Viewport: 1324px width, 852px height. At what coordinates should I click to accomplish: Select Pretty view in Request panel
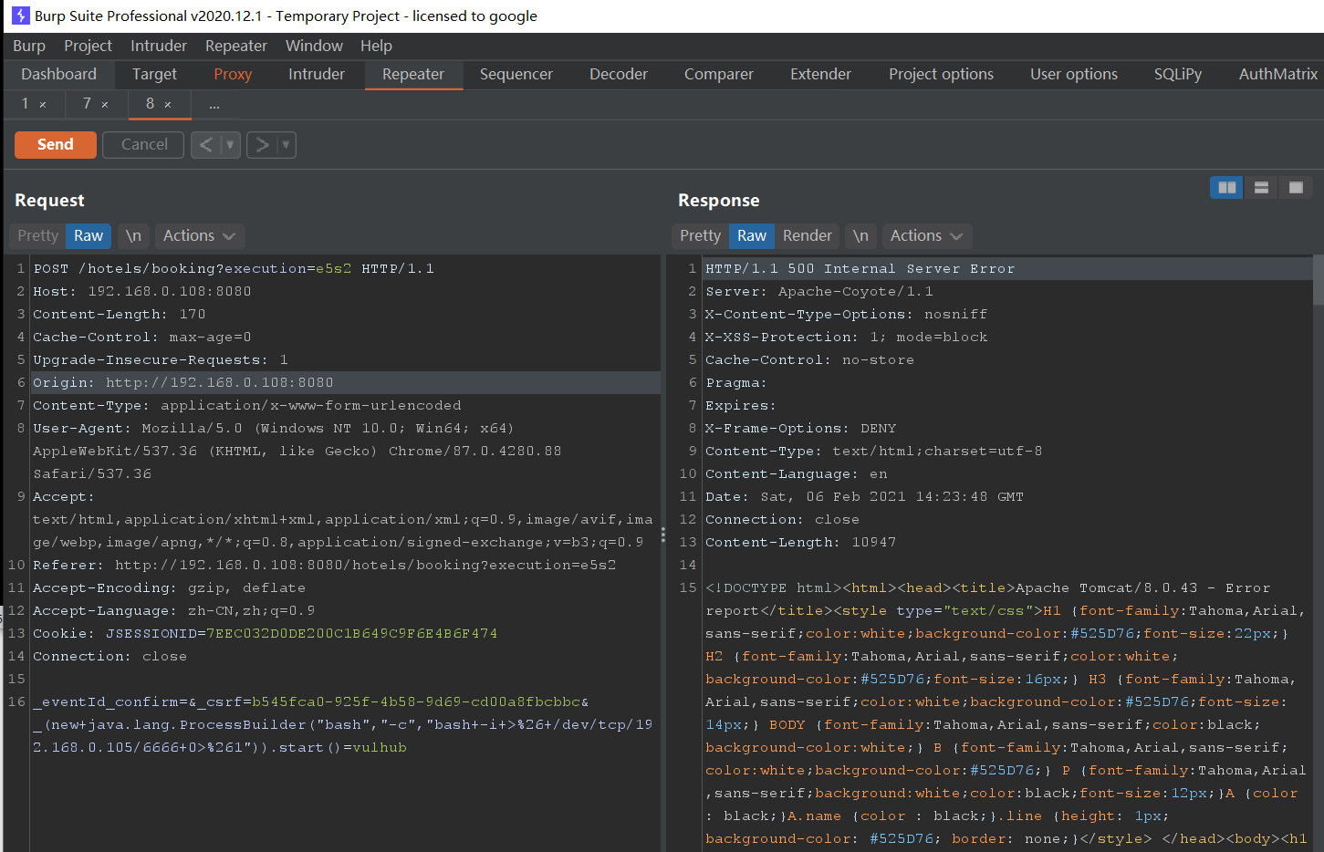point(37,235)
